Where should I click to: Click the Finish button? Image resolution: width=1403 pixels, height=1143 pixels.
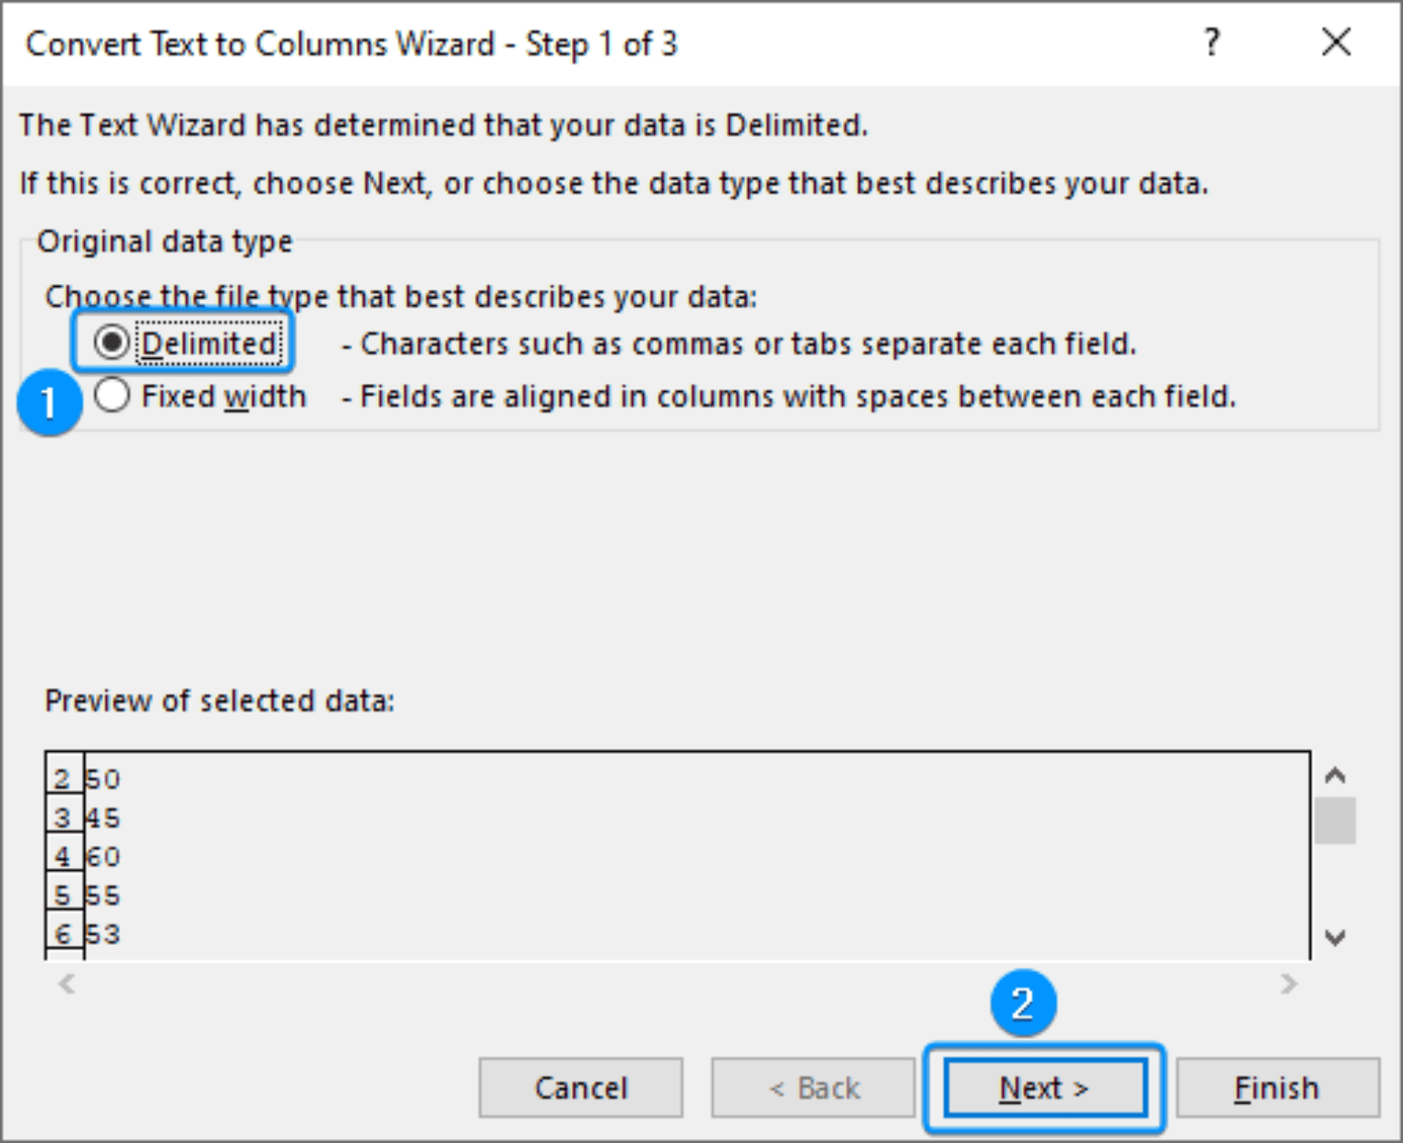point(1275,1087)
